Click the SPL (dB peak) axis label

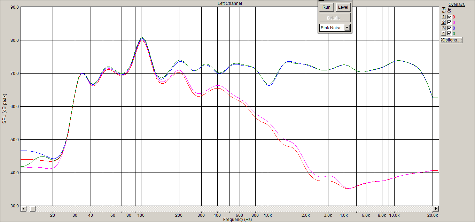4,108
